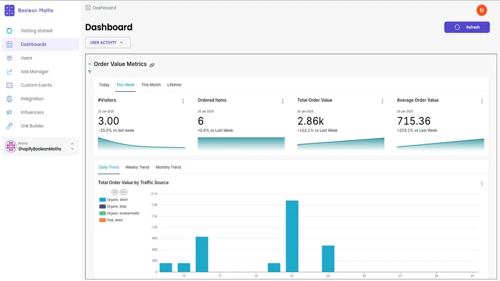The width and height of the screenshot is (500, 281).
Task: Open the N user profile avatar
Action: pos(481,10)
